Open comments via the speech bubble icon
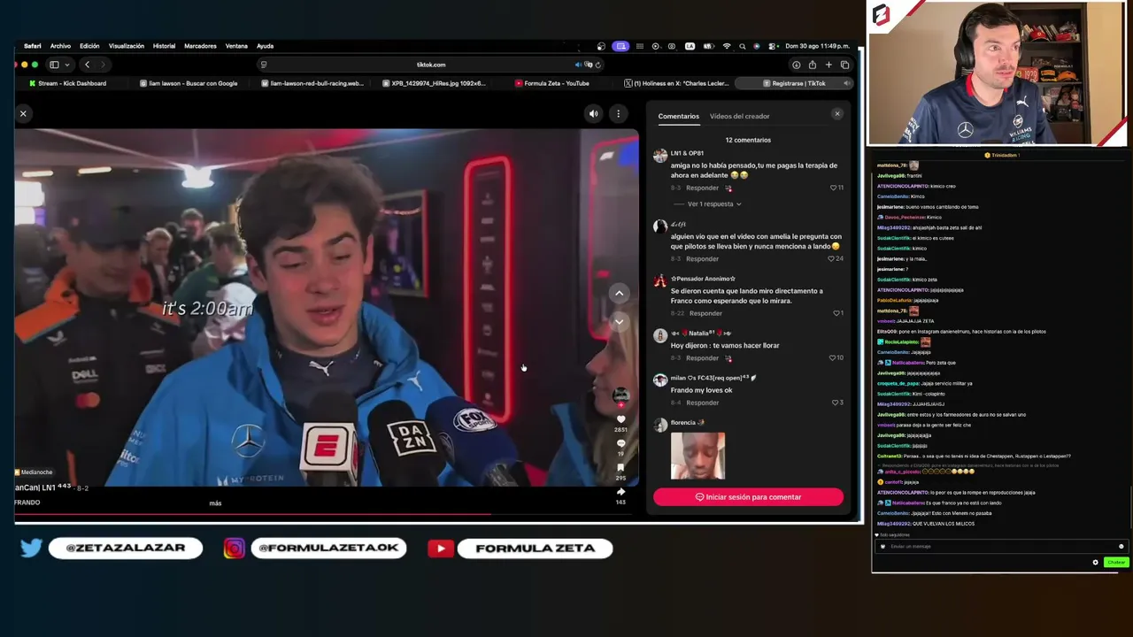This screenshot has width=1133, height=637. click(620, 443)
